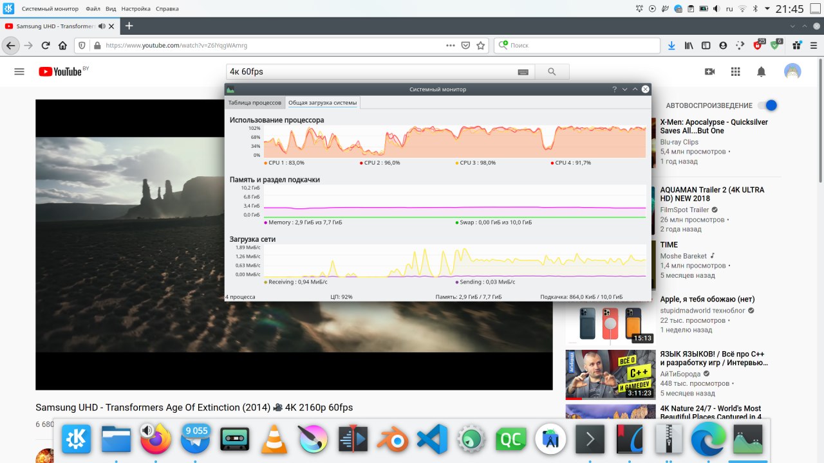Viewport: 824px width, 463px height.
Task: Open a new Firefox tab
Action: (x=129, y=26)
